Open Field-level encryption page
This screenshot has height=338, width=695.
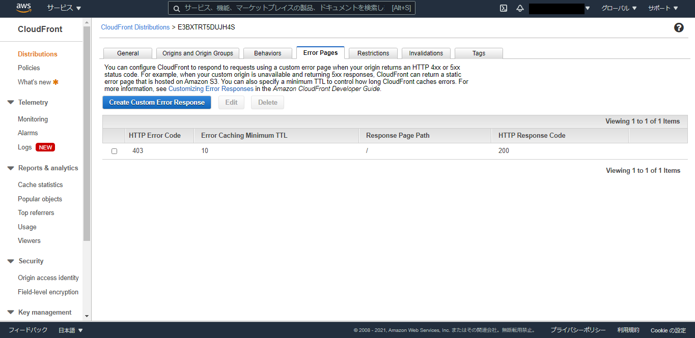point(48,292)
